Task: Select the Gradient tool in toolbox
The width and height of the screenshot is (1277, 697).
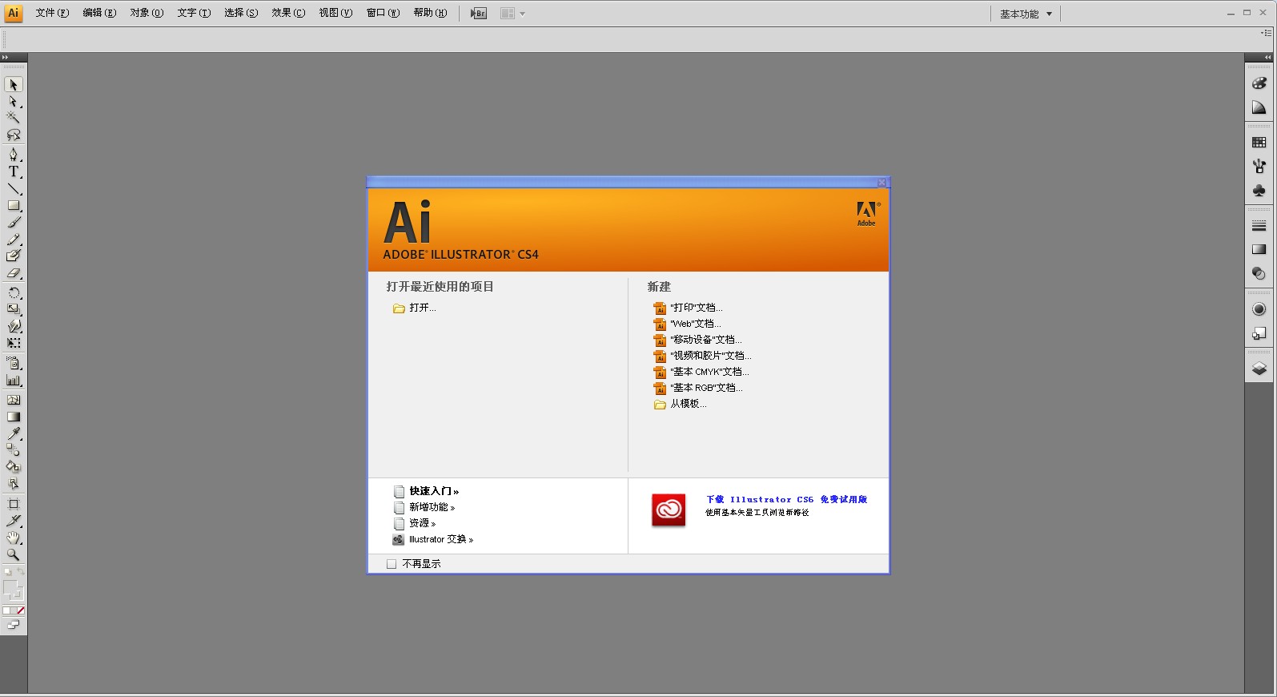Action: (14, 417)
